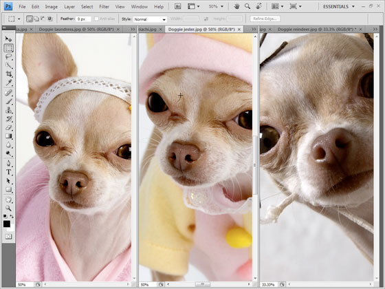The image size is (385, 289).
Task: Click Photoshop Ps logo icon
Action: pyautogui.click(x=8, y=6)
